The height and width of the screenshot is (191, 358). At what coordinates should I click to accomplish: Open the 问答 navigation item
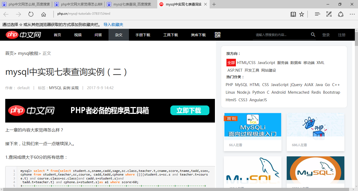[x=98, y=35]
